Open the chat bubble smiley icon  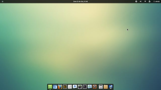click(x=75, y=87)
